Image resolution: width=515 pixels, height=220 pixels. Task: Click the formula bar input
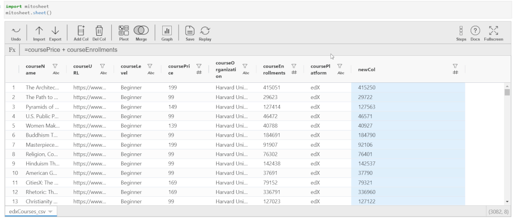point(239,50)
